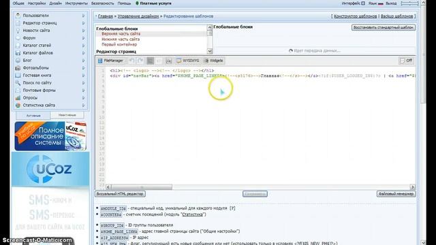Click the Форум sidebar icon
The width and height of the screenshot is (436, 245).
point(18,38)
